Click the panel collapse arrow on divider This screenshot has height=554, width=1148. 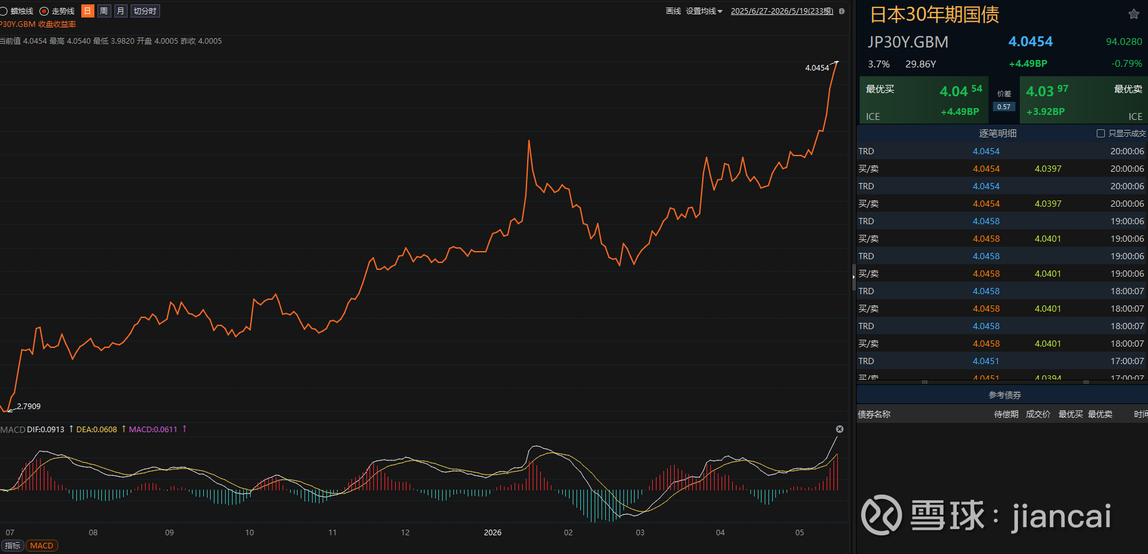(x=854, y=277)
